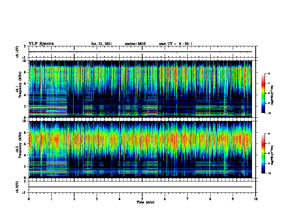This screenshot has width=288, height=223.
Task: Click the "start UT = 0 :30: 1" text
Action: (x=176, y=44)
